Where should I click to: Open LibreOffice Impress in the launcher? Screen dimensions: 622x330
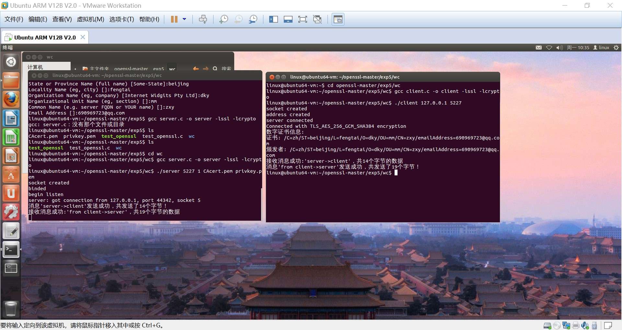(x=11, y=156)
